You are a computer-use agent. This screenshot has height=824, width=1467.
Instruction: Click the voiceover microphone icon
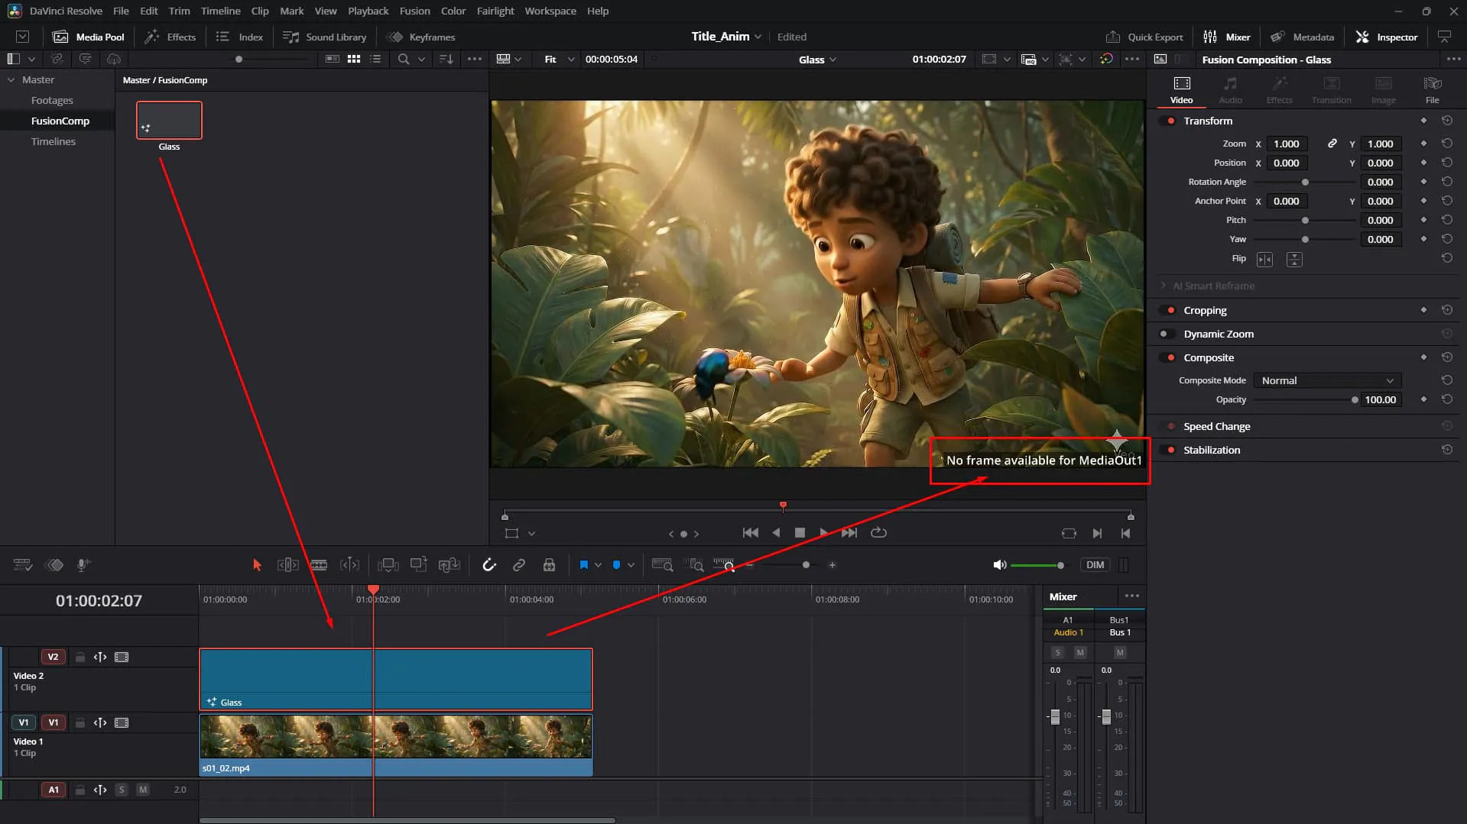click(83, 565)
